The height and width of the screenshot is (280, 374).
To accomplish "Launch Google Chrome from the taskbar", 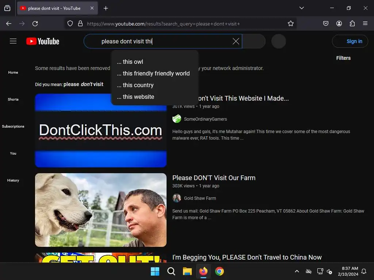I will pos(220,271).
